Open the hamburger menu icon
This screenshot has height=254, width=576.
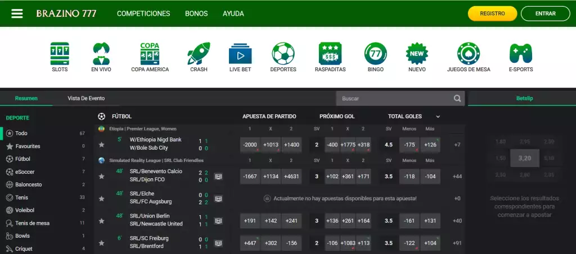pos(17,13)
